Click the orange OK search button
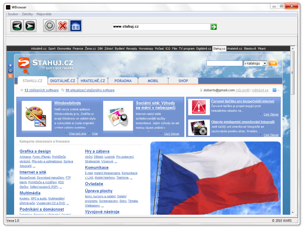 coord(273,63)
